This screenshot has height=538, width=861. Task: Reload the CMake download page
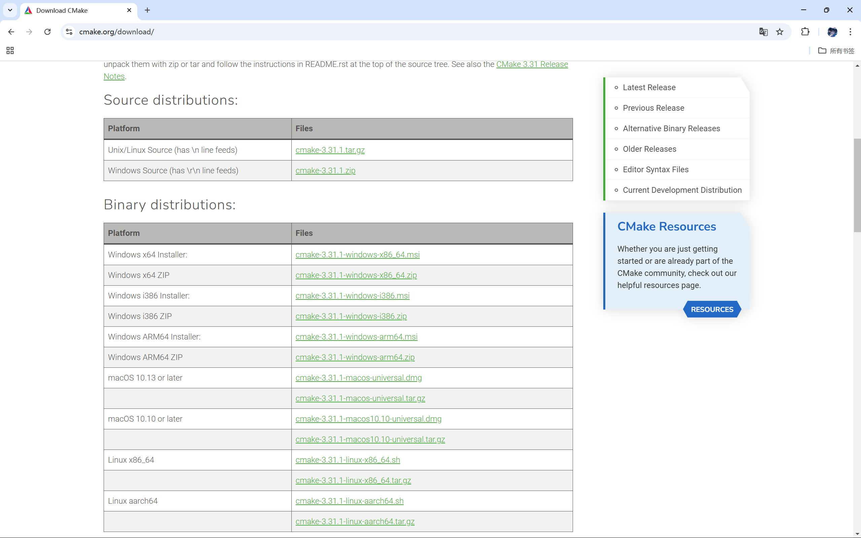click(47, 32)
